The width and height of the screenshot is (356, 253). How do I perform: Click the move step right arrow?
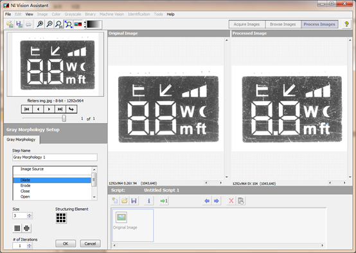[x=217, y=200]
